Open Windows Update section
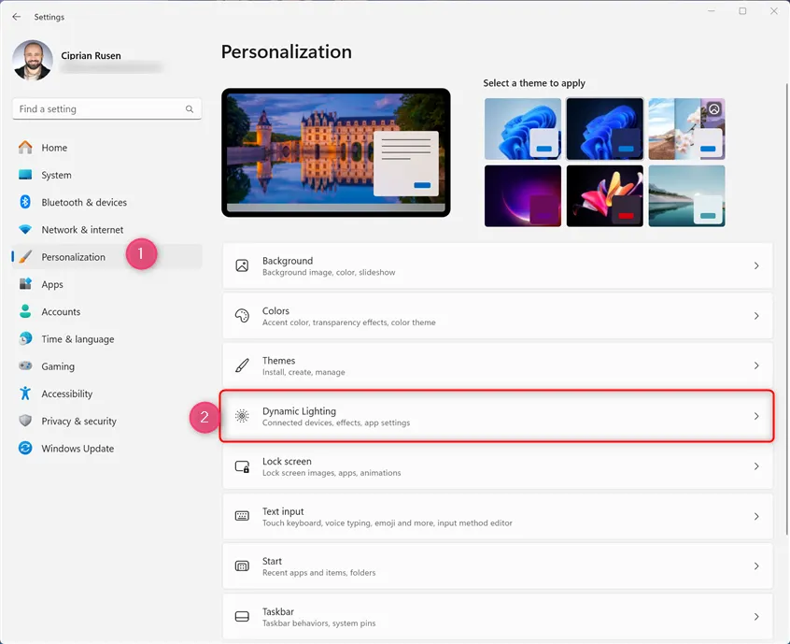The width and height of the screenshot is (790, 644). click(x=106, y=448)
